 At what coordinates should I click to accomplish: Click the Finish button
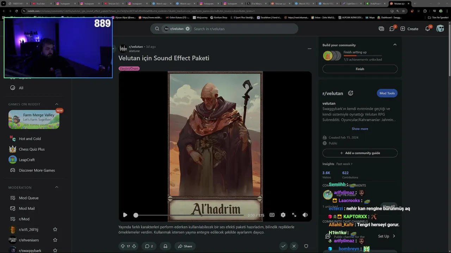[360, 69]
